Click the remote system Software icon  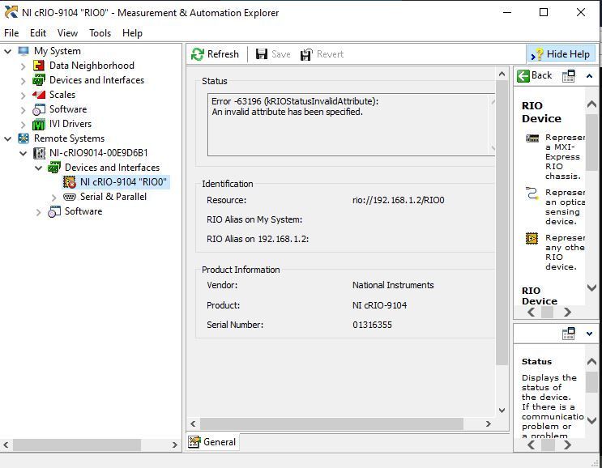(x=54, y=212)
